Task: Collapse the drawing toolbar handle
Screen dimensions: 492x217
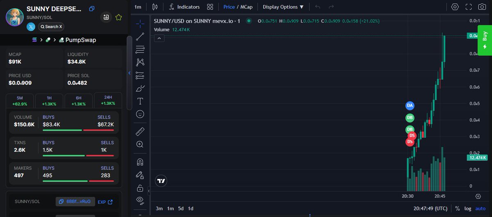Action: click(149, 191)
